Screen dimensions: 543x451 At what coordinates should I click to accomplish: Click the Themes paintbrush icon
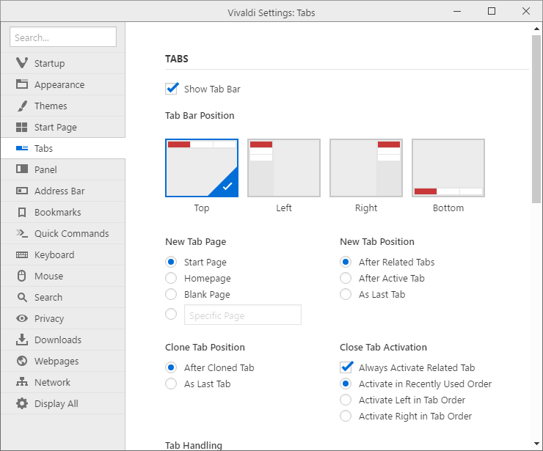pyautogui.click(x=22, y=106)
